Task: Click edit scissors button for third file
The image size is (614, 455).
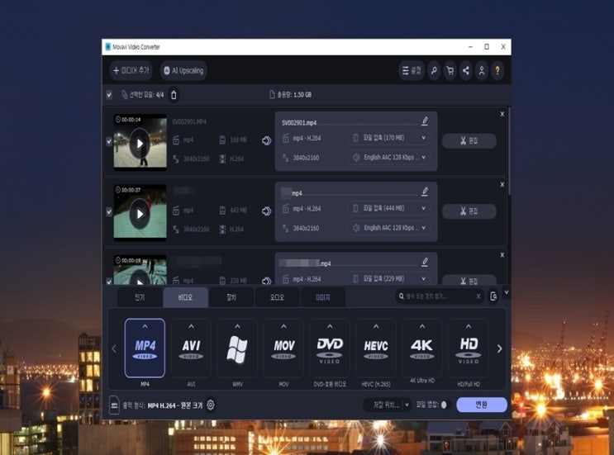Action: coord(469,280)
